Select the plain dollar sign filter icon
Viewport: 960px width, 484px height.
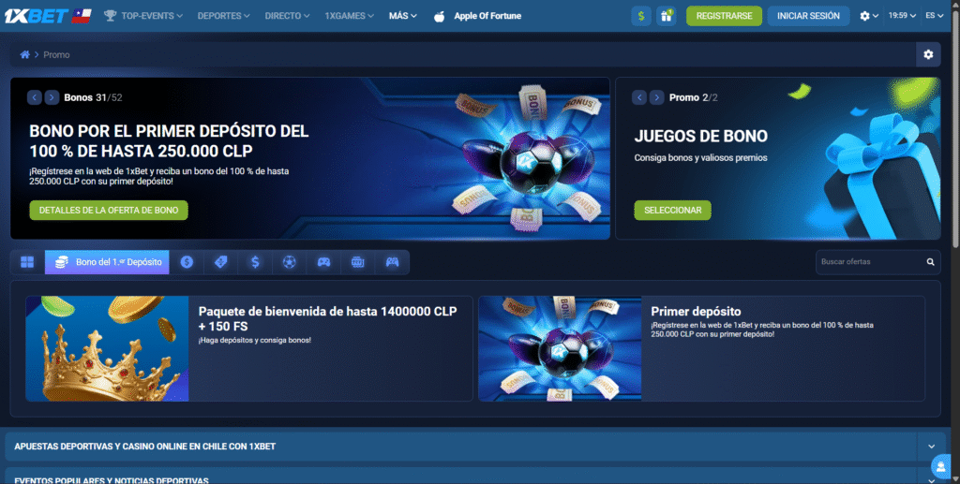point(255,262)
